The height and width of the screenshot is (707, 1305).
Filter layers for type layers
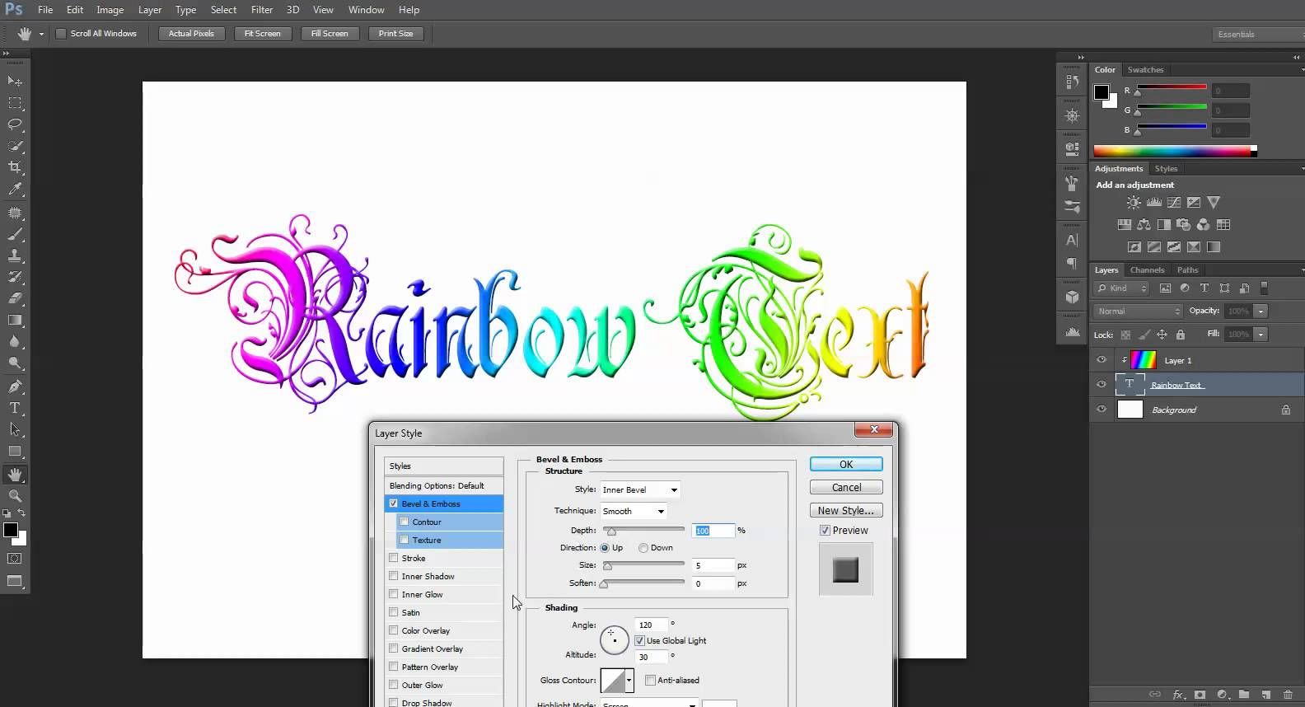tap(1204, 288)
